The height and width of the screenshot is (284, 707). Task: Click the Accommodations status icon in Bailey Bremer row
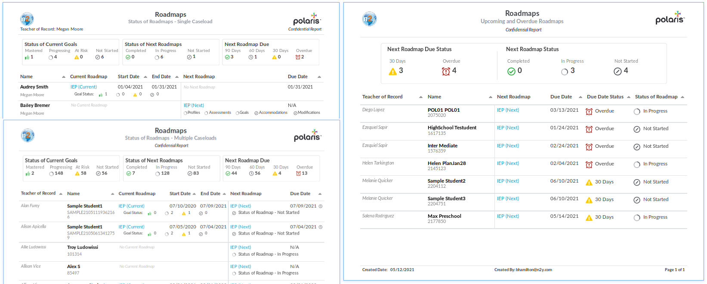click(x=256, y=113)
